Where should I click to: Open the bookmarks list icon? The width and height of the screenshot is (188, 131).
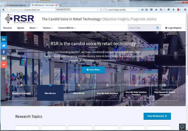tap(147, 10)
